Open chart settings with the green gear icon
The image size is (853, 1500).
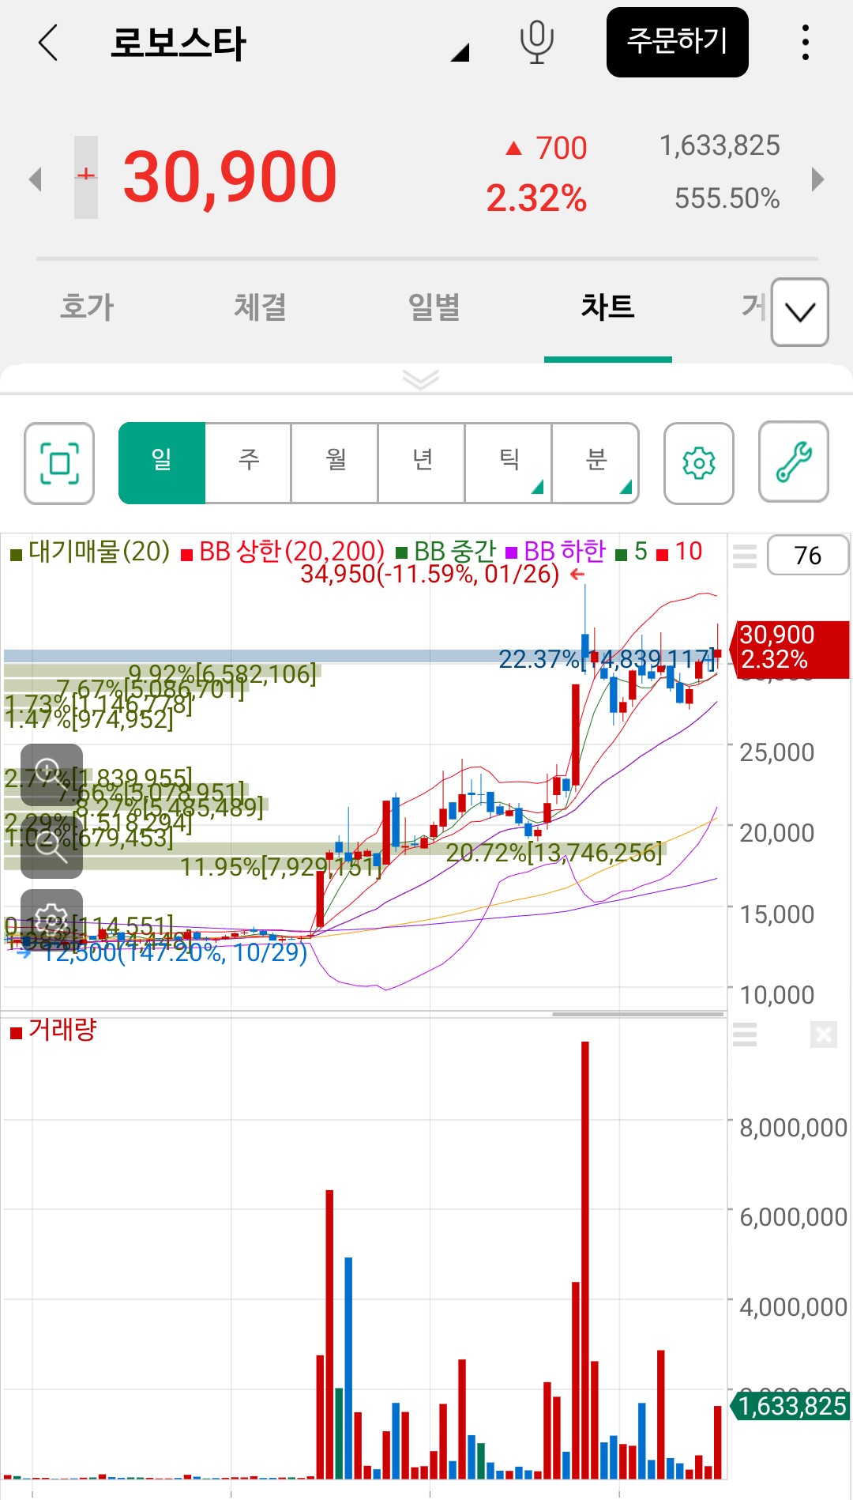tap(699, 463)
